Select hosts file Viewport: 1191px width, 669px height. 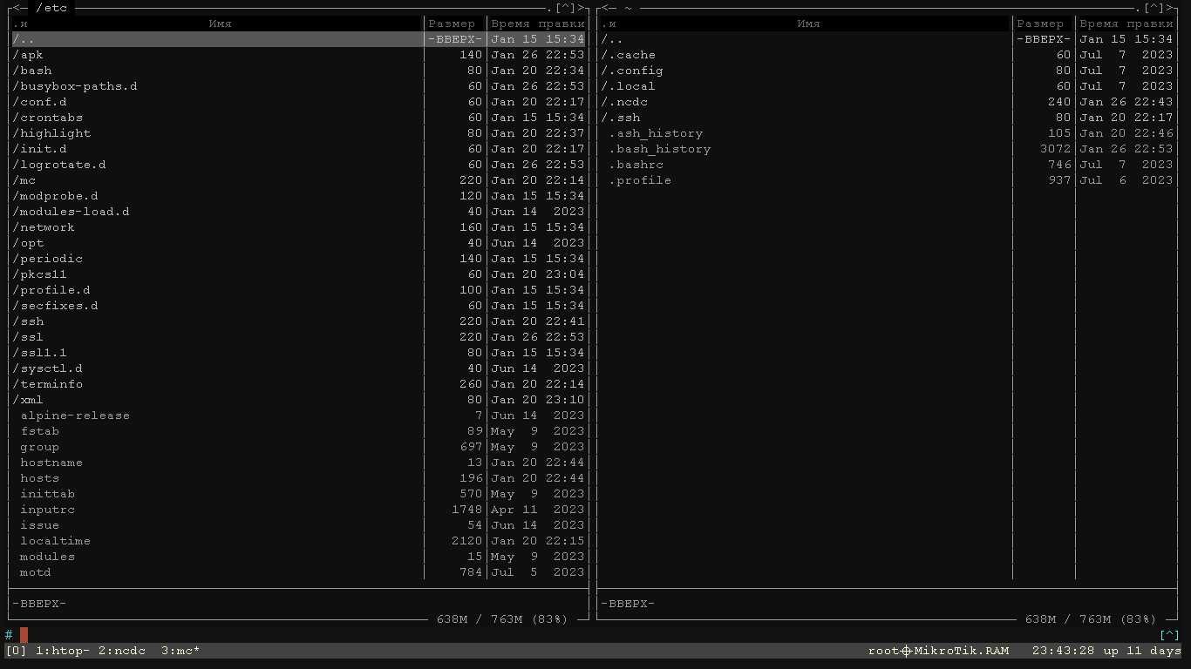click(x=299, y=478)
